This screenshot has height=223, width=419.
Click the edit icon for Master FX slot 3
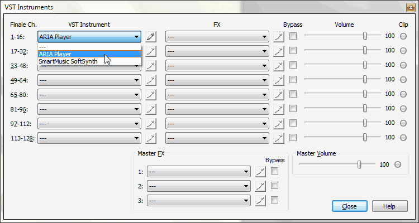click(259, 201)
